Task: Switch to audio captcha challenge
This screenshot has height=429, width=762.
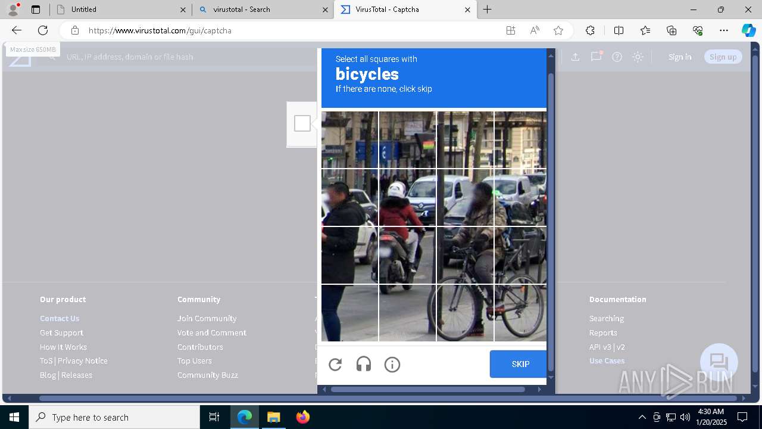Action: point(364,365)
